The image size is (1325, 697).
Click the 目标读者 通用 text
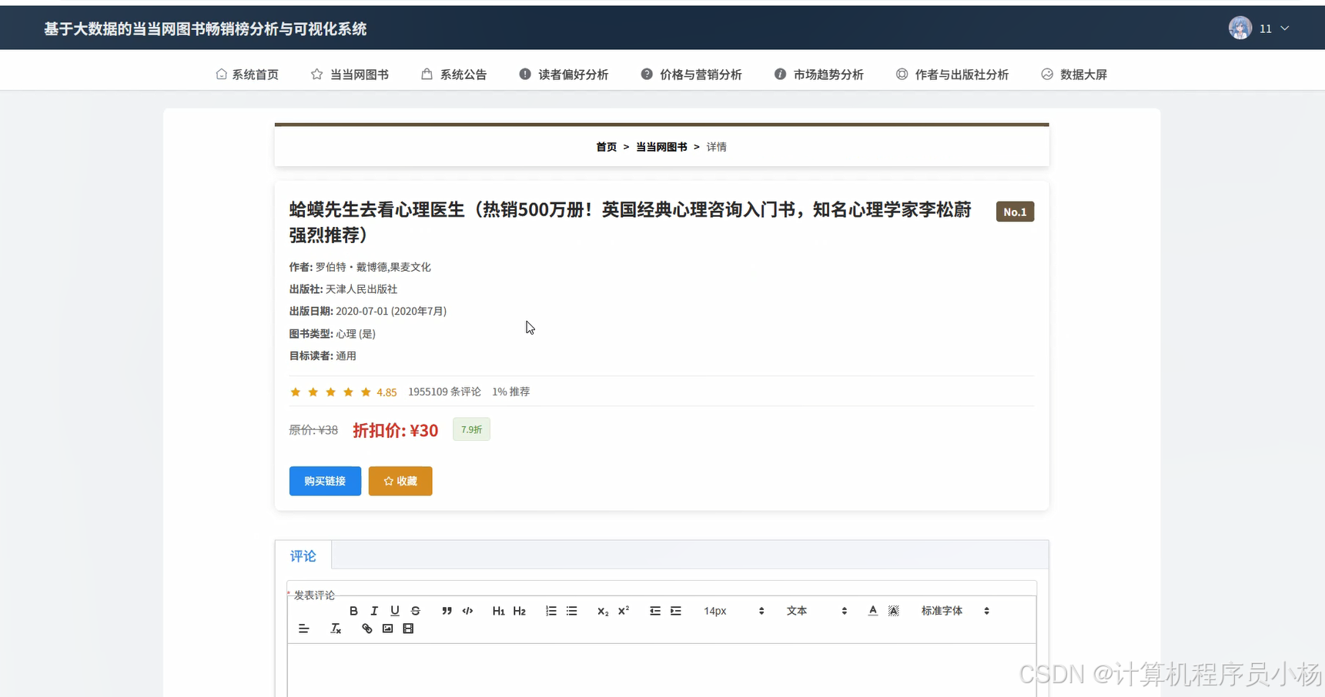coord(323,355)
